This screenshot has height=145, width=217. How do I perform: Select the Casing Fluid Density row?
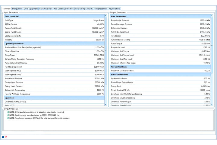54,32
